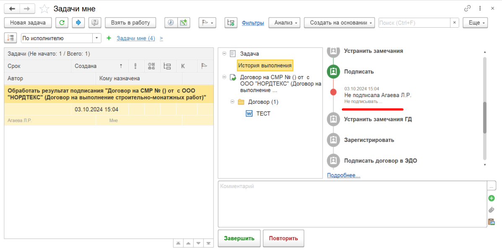Collapse the Задача tree node

(x=224, y=53)
